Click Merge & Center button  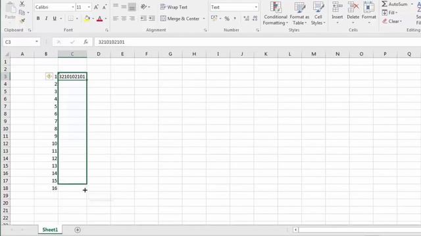coord(180,18)
